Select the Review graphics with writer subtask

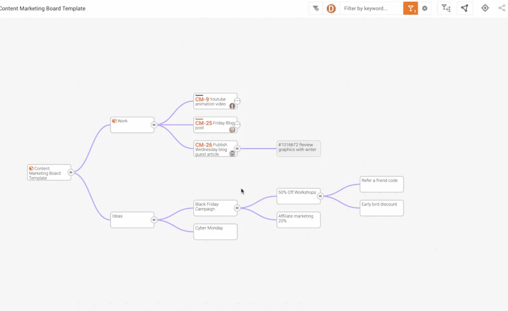coord(298,149)
